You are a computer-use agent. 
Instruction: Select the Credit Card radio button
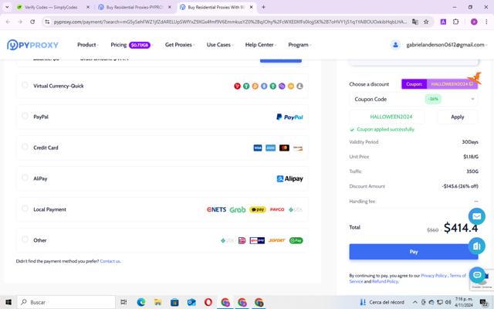pyautogui.click(x=25, y=147)
